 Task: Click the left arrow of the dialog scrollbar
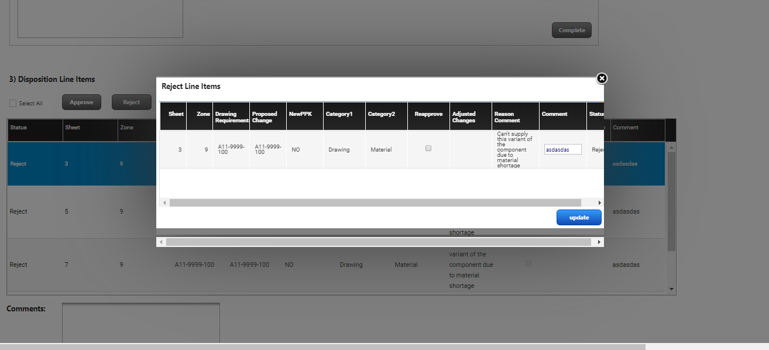164,202
